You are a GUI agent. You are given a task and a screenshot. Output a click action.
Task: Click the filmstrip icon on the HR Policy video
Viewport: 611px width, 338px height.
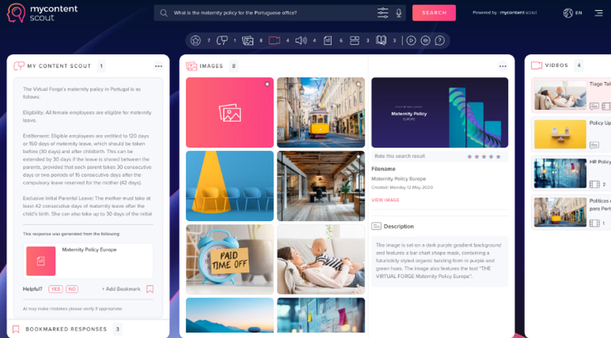click(595, 184)
